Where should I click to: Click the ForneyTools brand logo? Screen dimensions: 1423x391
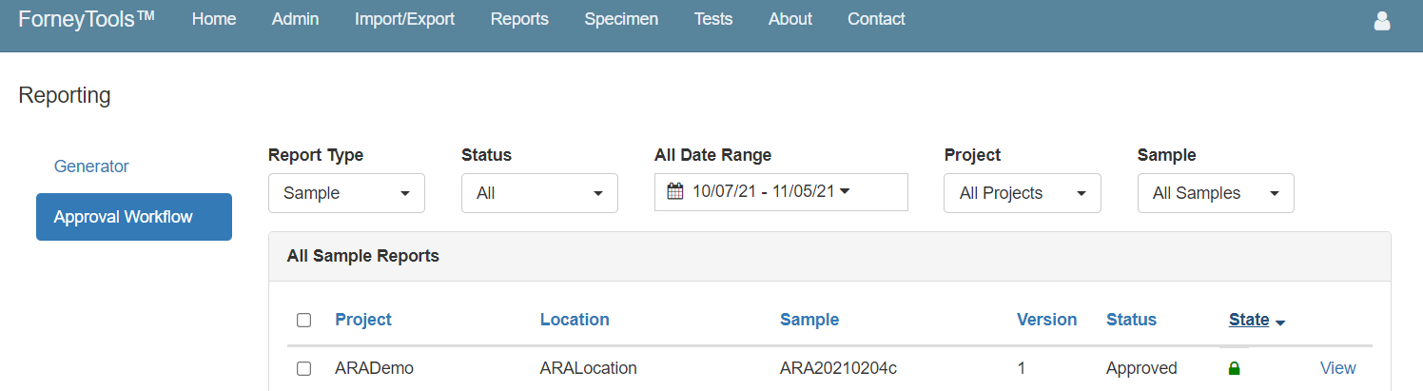coord(87,19)
